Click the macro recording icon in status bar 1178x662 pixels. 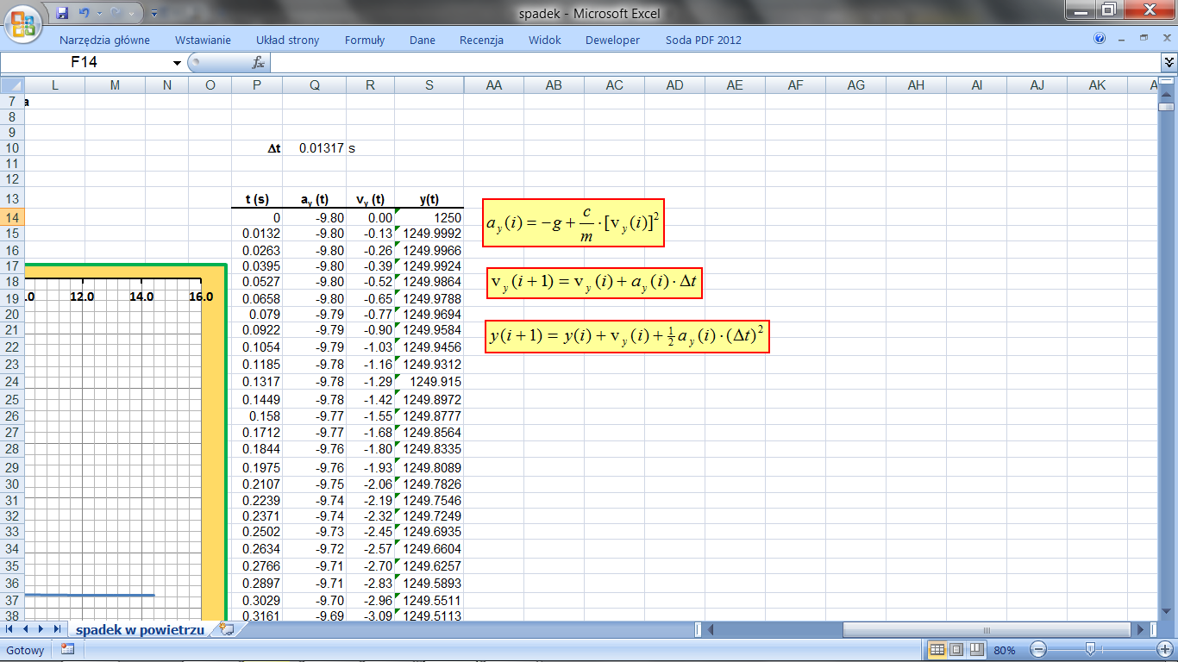click(x=67, y=650)
